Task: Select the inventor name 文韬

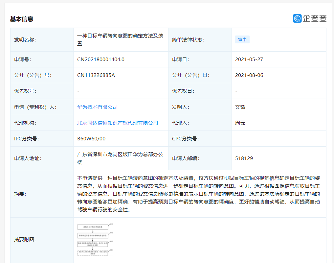Action: [240, 107]
